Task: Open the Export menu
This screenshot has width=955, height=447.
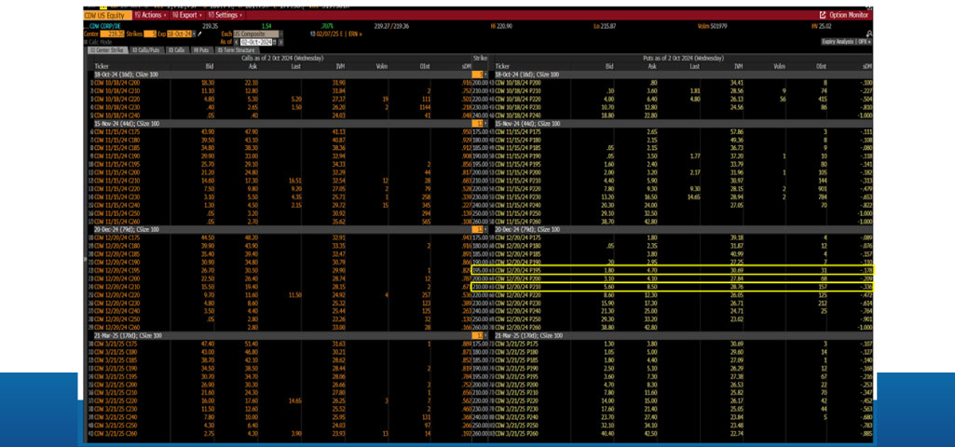Action: pos(185,16)
